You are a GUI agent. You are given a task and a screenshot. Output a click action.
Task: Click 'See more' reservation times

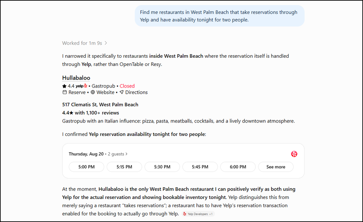tap(276, 167)
